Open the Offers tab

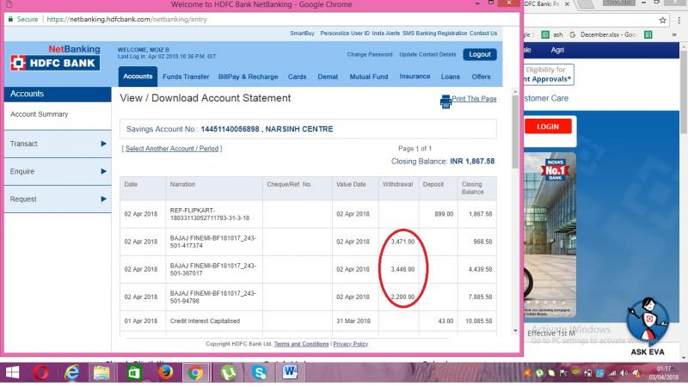tap(481, 77)
